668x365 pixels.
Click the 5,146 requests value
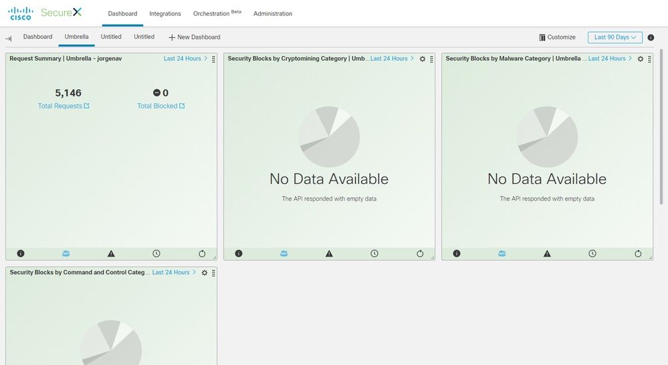pyautogui.click(x=68, y=93)
